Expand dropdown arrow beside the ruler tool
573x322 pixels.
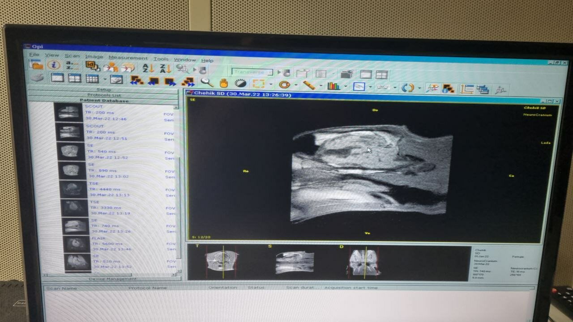tap(321, 86)
